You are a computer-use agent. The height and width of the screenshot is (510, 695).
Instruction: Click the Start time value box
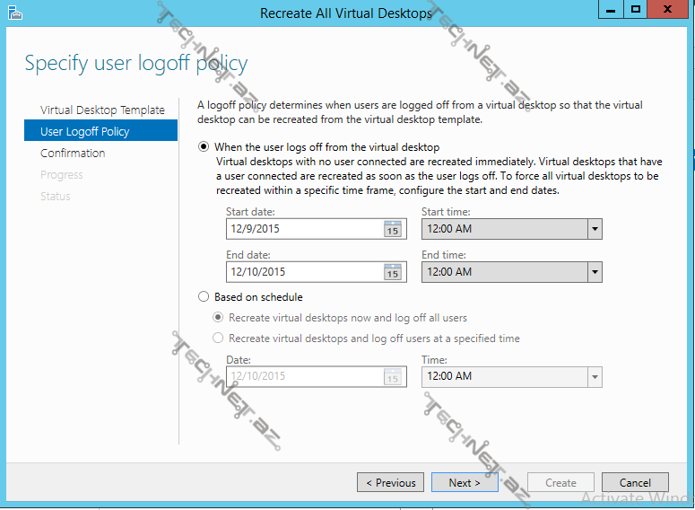(502, 229)
